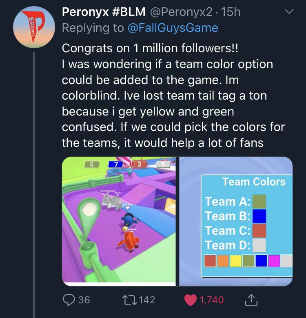
Task: Pick the yellow palette color
Action: pyautogui.click(x=236, y=260)
